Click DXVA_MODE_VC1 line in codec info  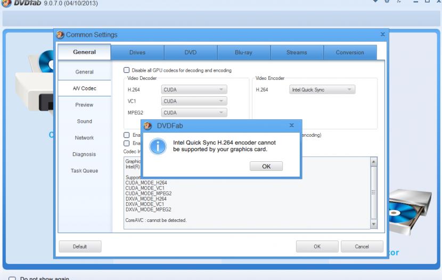pos(145,204)
